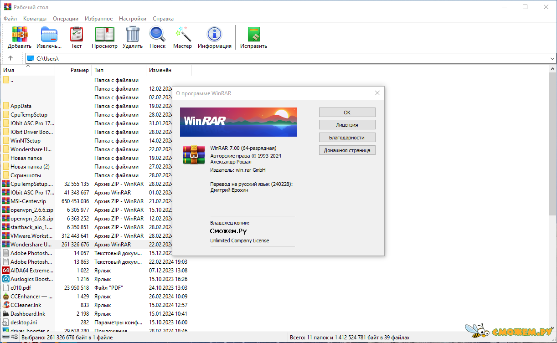557x343 pixels.
Task: Open the Домашняя страница button
Action: [347, 150]
